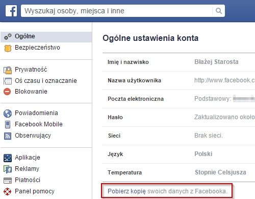Click the gears icon next to Ogólne

(x=8, y=36)
